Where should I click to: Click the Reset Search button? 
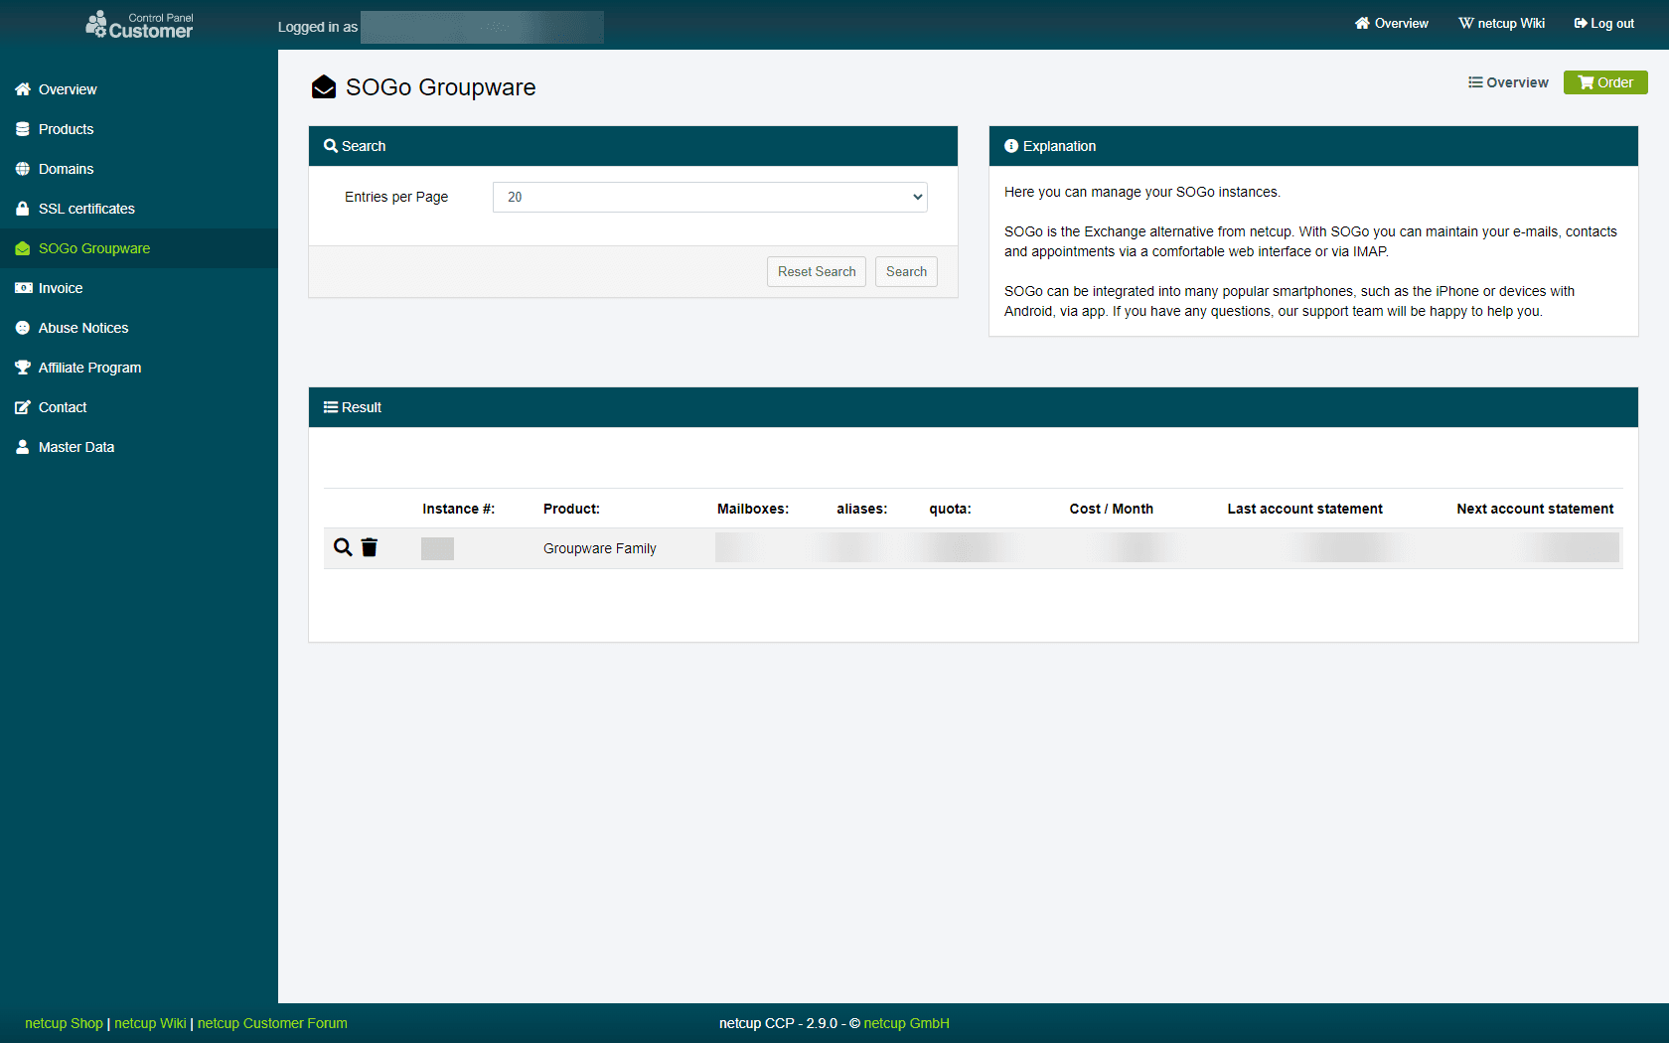(816, 271)
